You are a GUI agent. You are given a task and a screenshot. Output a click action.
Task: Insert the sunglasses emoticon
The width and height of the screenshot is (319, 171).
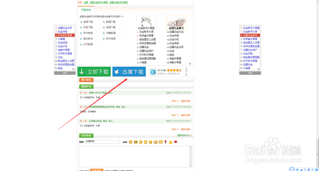coord(136,142)
